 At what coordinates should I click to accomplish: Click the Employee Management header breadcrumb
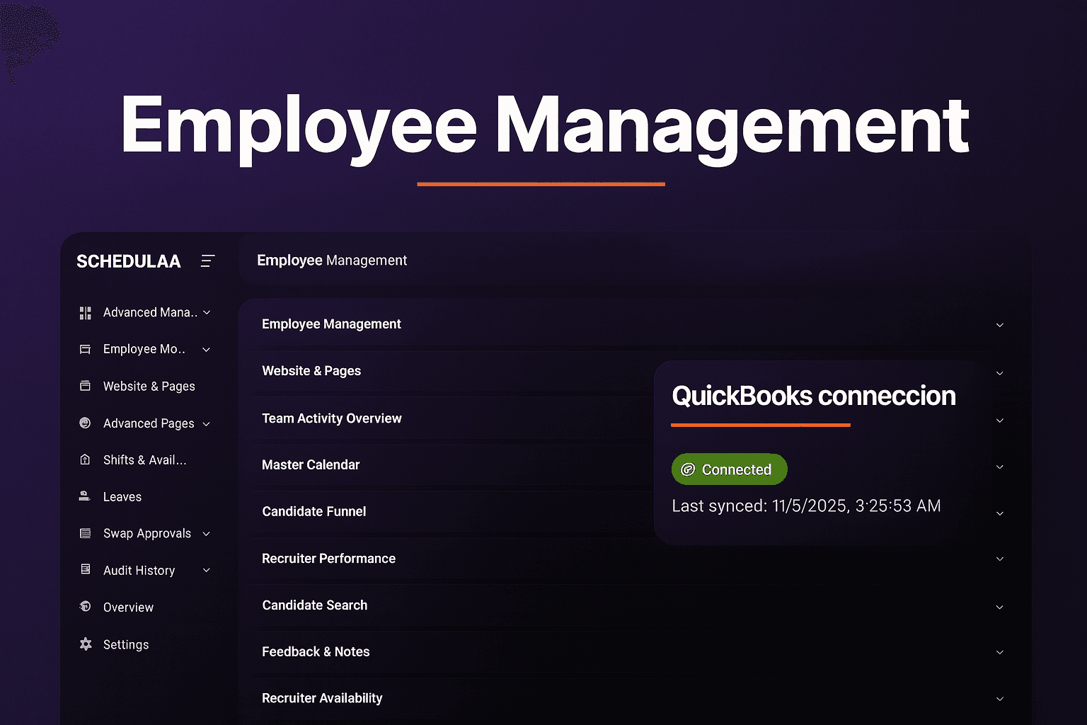click(332, 261)
